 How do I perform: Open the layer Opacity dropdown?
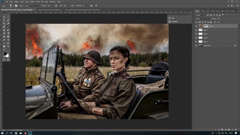pos(222,19)
